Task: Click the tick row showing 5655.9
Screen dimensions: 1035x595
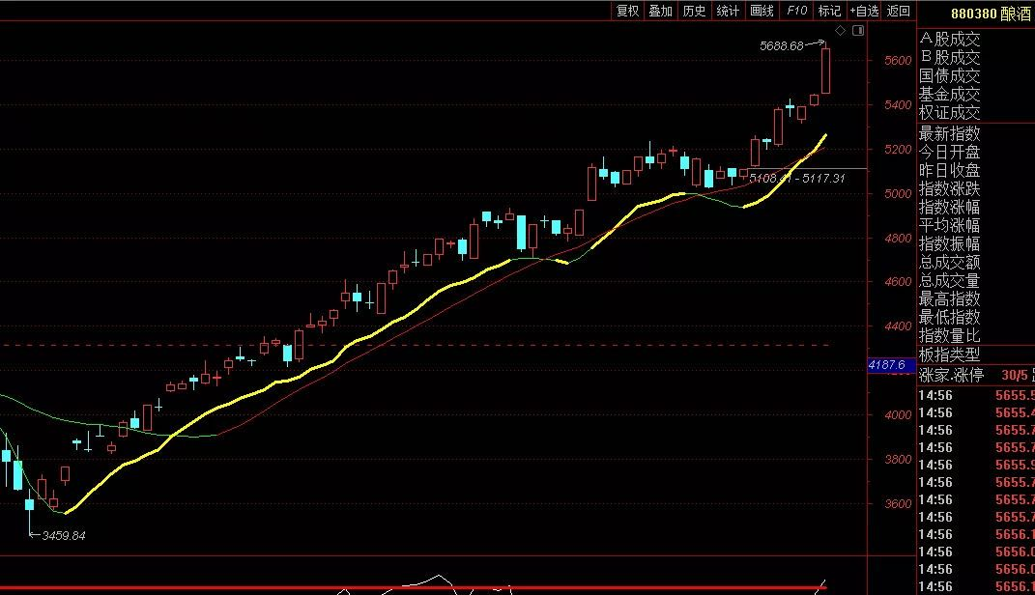Action: point(976,465)
